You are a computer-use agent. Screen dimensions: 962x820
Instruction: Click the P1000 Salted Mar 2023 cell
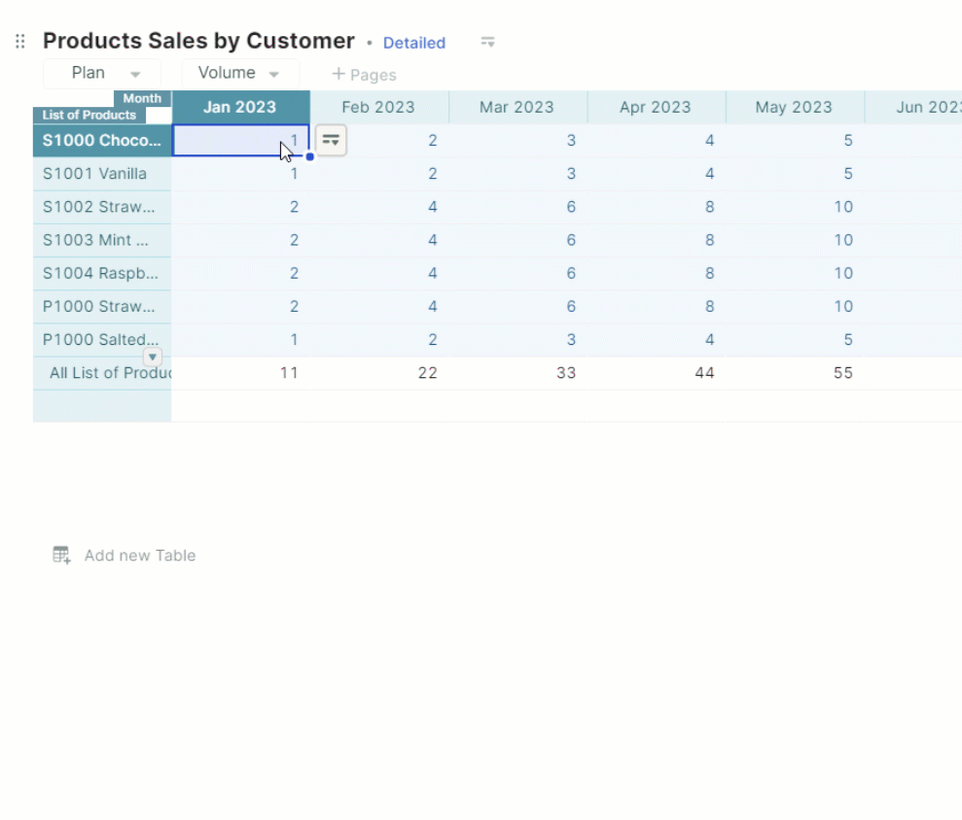coord(517,339)
